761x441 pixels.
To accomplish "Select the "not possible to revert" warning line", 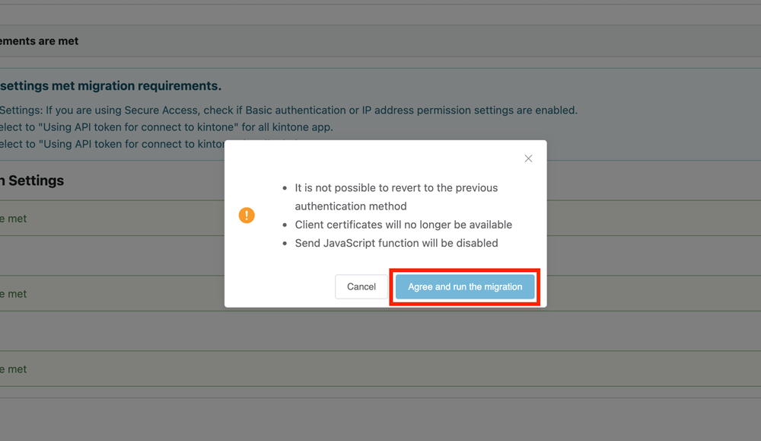I will coord(396,188).
